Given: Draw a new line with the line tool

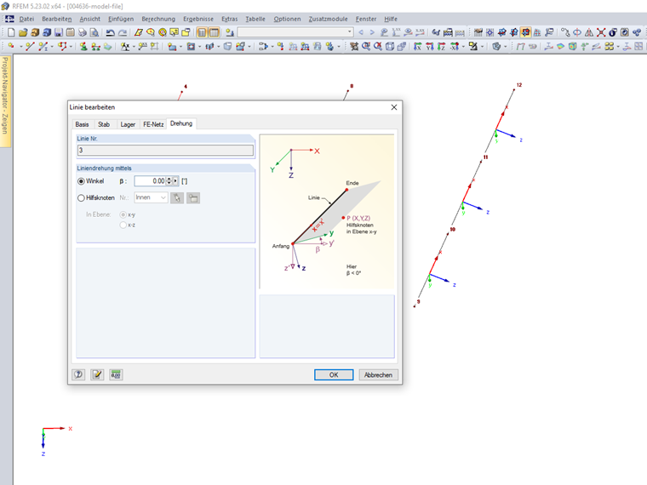Looking at the screenshot, I should [29, 46].
